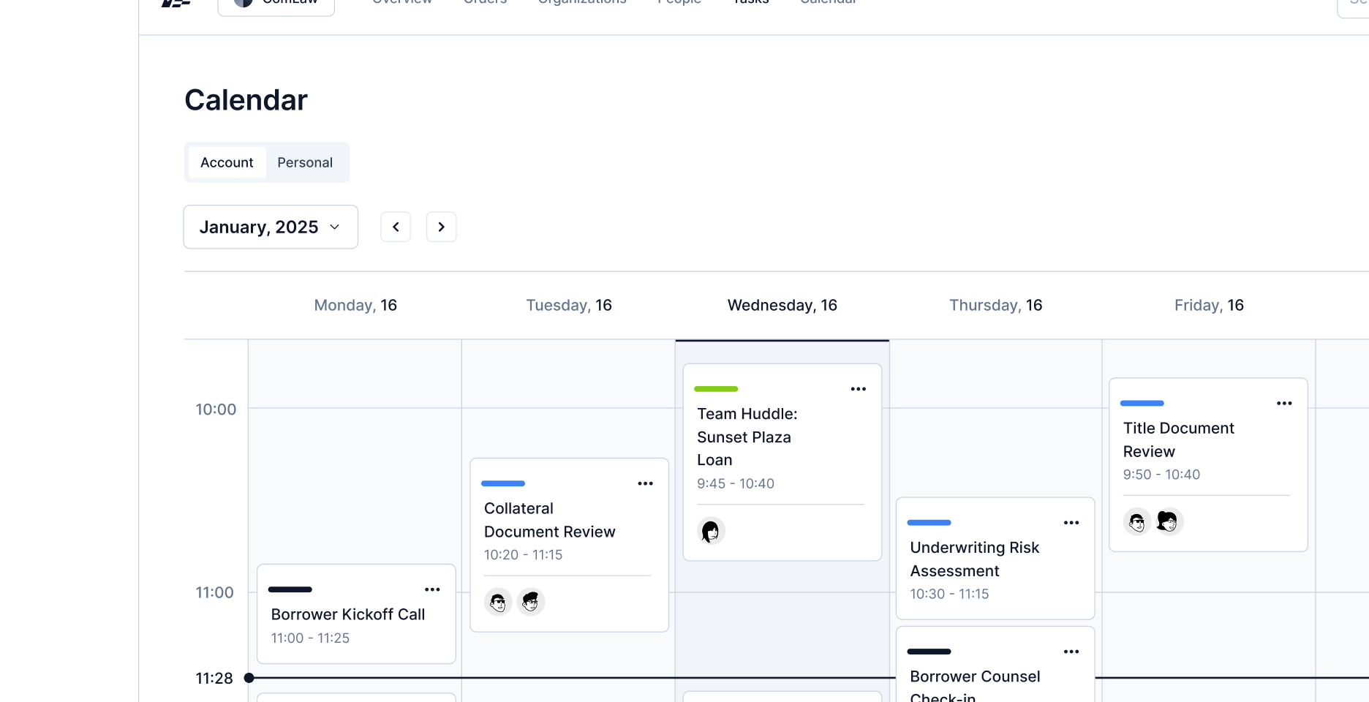Viewport: 1369px width, 702px height.
Task: Go to previous week with left arrow
Action: click(396, 227)
